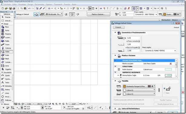This screenshot has height=114, width=186.
Task: Select the Porta door tool
Action: [7, 30]
